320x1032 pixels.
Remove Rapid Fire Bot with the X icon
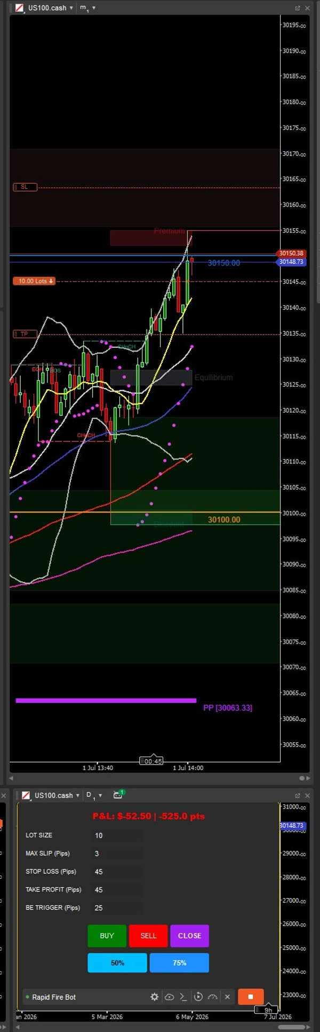227,997
